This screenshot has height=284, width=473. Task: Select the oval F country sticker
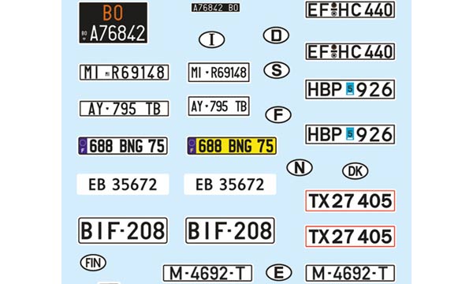pyautogui.click(x=278, y=114)
